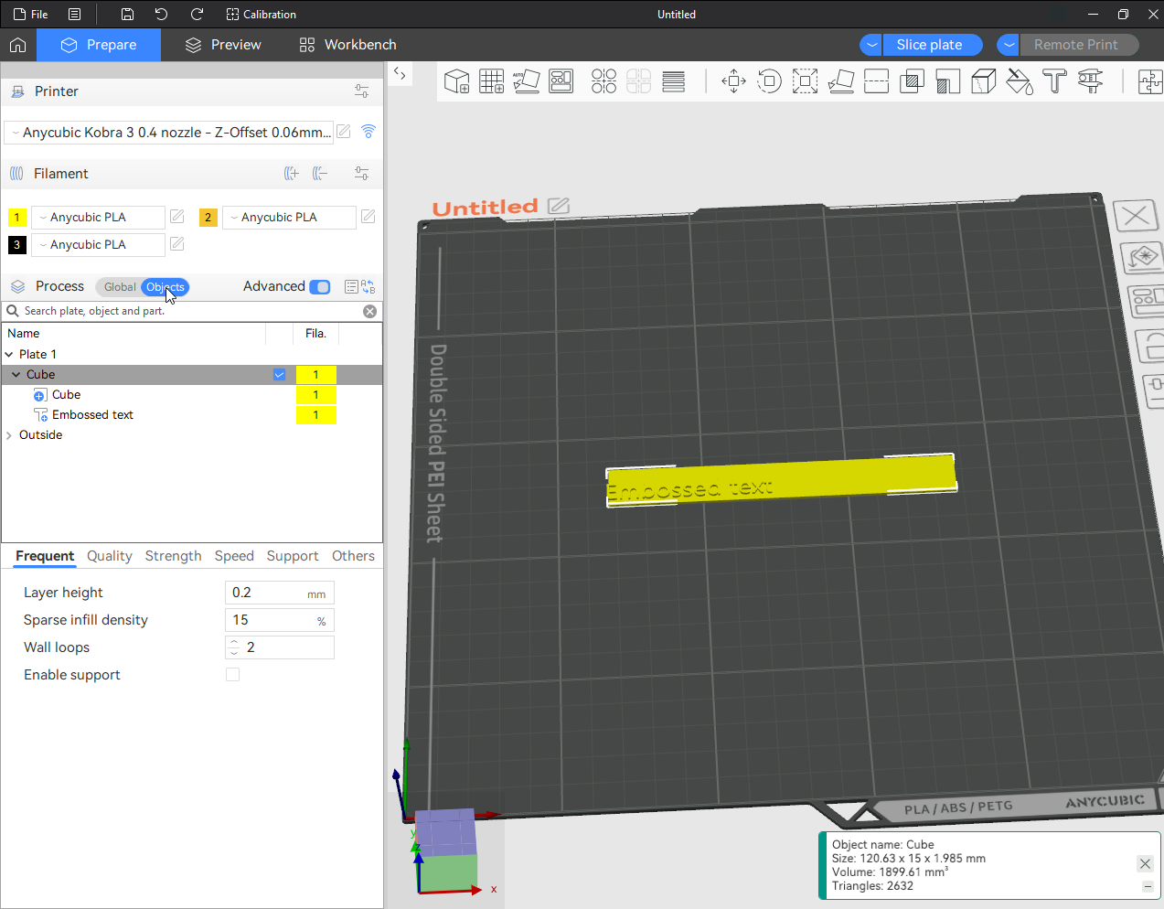Open the Strength settings tab

(173, 556)
